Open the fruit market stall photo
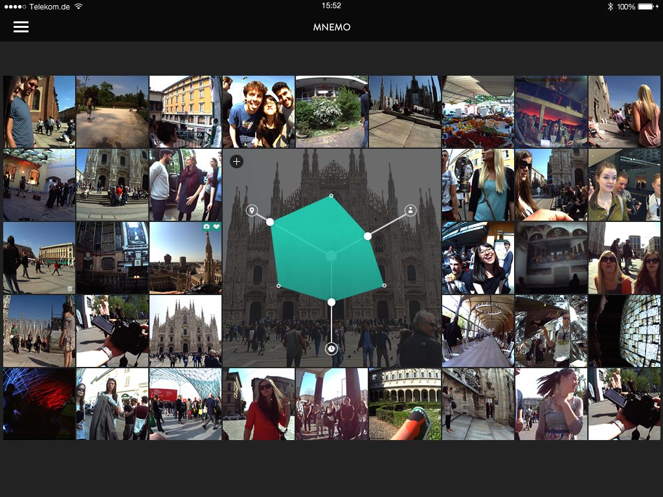 pos(478,111)
